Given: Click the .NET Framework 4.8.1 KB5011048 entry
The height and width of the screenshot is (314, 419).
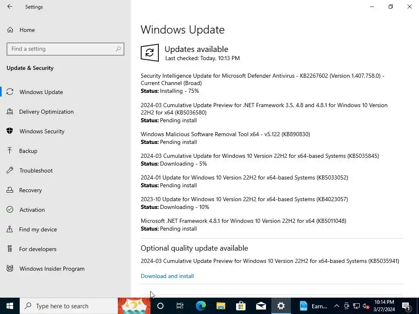Looking at the screenshot, I should (243, 221).
